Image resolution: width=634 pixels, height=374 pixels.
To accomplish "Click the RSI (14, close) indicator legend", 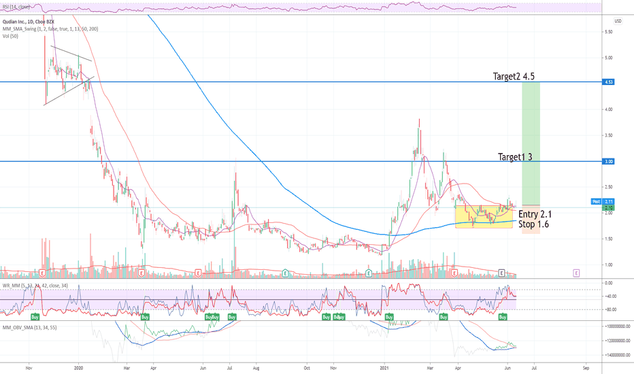I will point(16,7).
